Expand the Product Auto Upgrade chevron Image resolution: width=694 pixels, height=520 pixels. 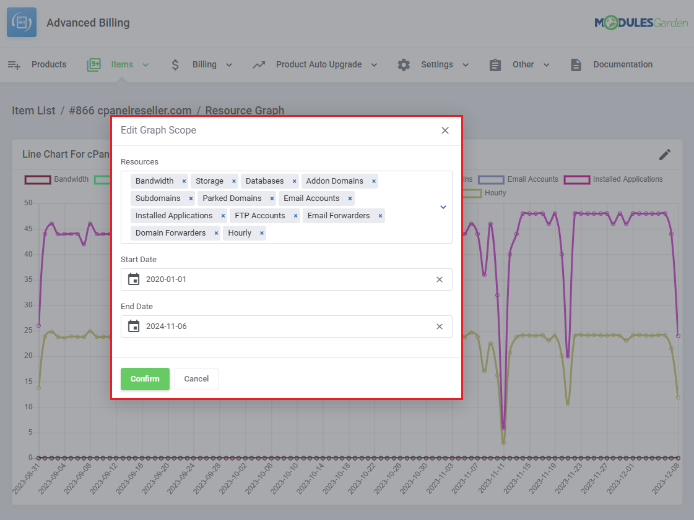click(374, 65)
